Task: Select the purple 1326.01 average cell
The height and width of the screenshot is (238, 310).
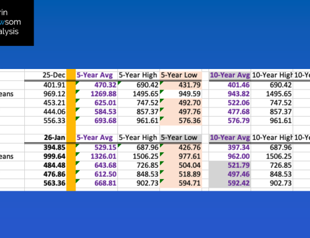Action: coord(97,157)
